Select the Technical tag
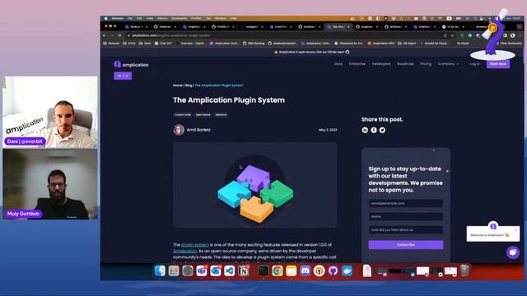This screenshot has height=296, width=527. point(221,115)
